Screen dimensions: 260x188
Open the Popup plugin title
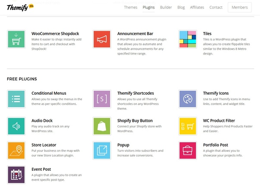point(123,145)
